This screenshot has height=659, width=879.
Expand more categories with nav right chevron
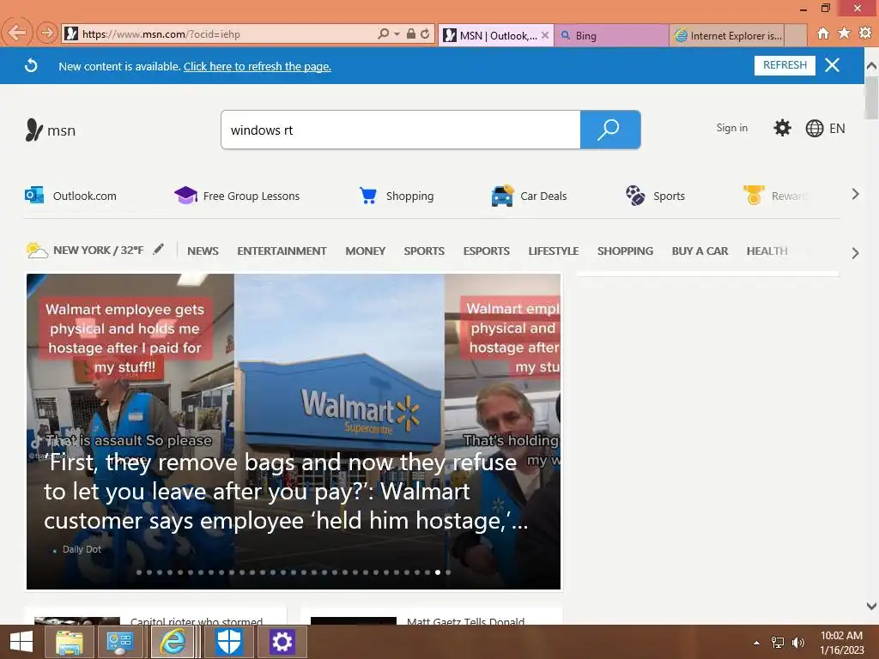[x=855, y=253]
